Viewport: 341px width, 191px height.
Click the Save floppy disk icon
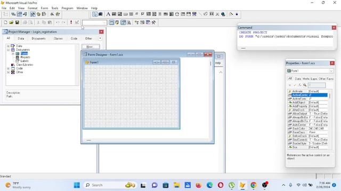(x=17, y=22)
